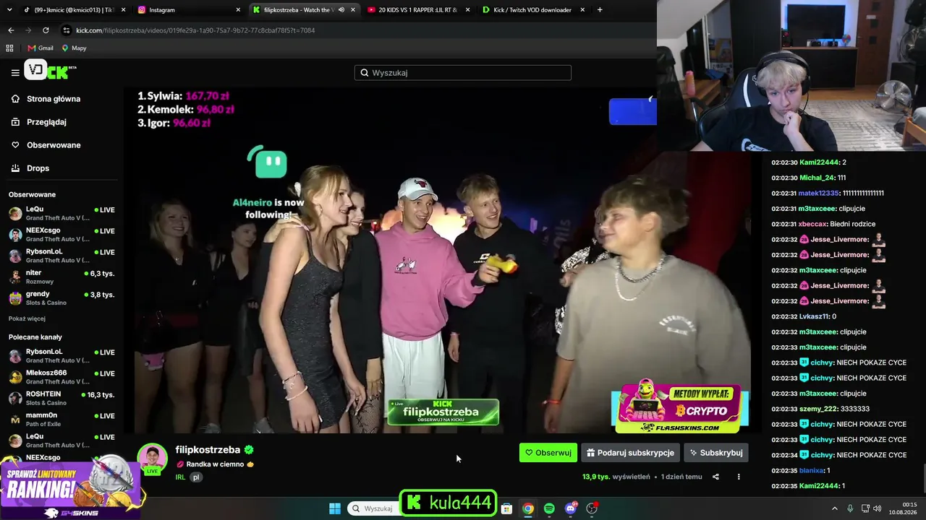Click the filipkostrzeba channel avatar
Image resolution: width=926 pixels, height=520 pixels.
point(152,459)
